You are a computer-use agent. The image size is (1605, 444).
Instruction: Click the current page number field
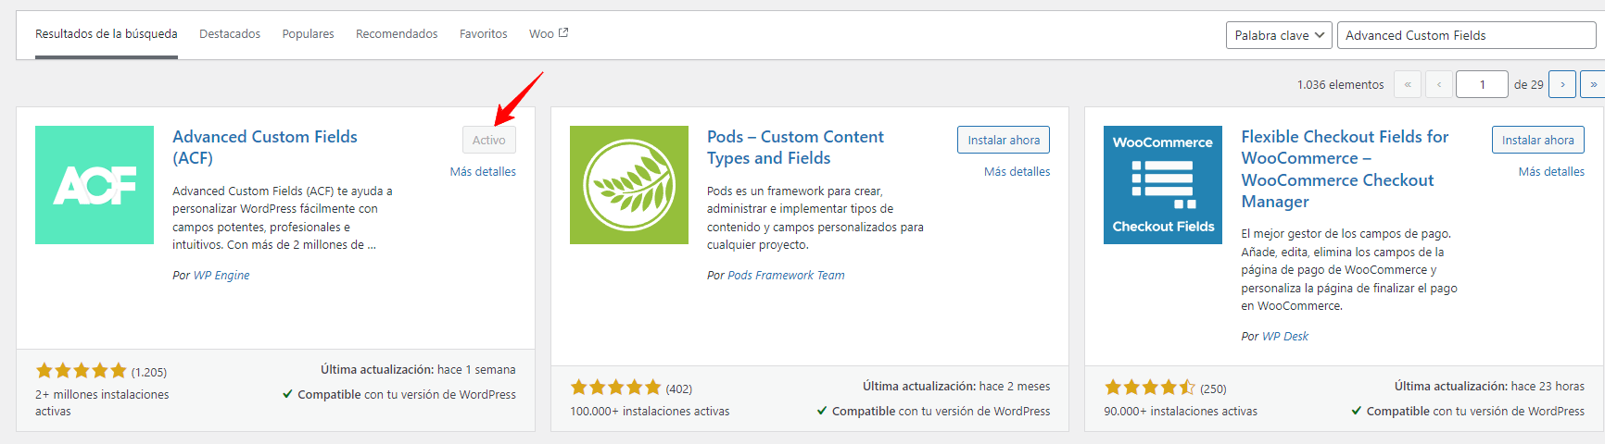[1482, 84]
